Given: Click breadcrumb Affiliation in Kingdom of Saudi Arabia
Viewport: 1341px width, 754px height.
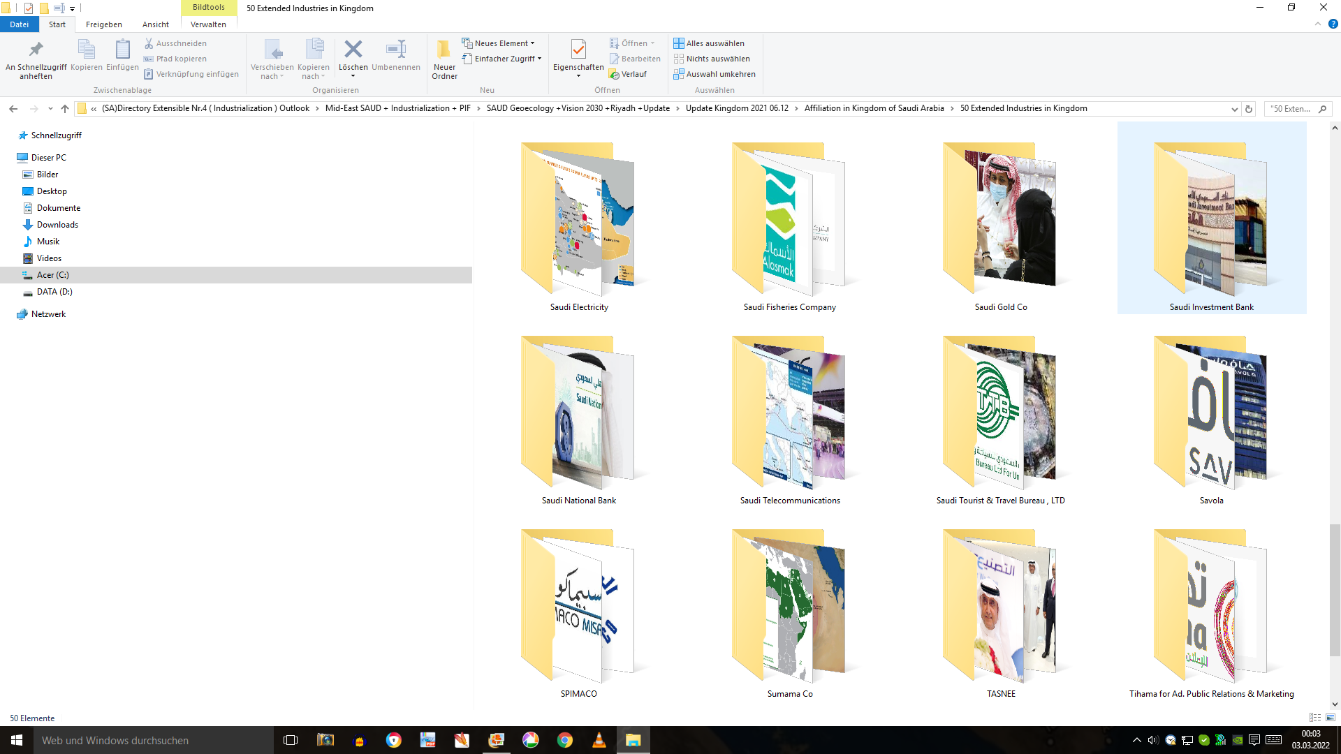Looking at the screenshot, I should 874,108.
